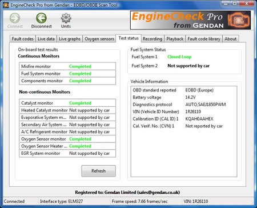Open the Live data tab
Viewport: 257px width, 208px height.
(46, 39)
